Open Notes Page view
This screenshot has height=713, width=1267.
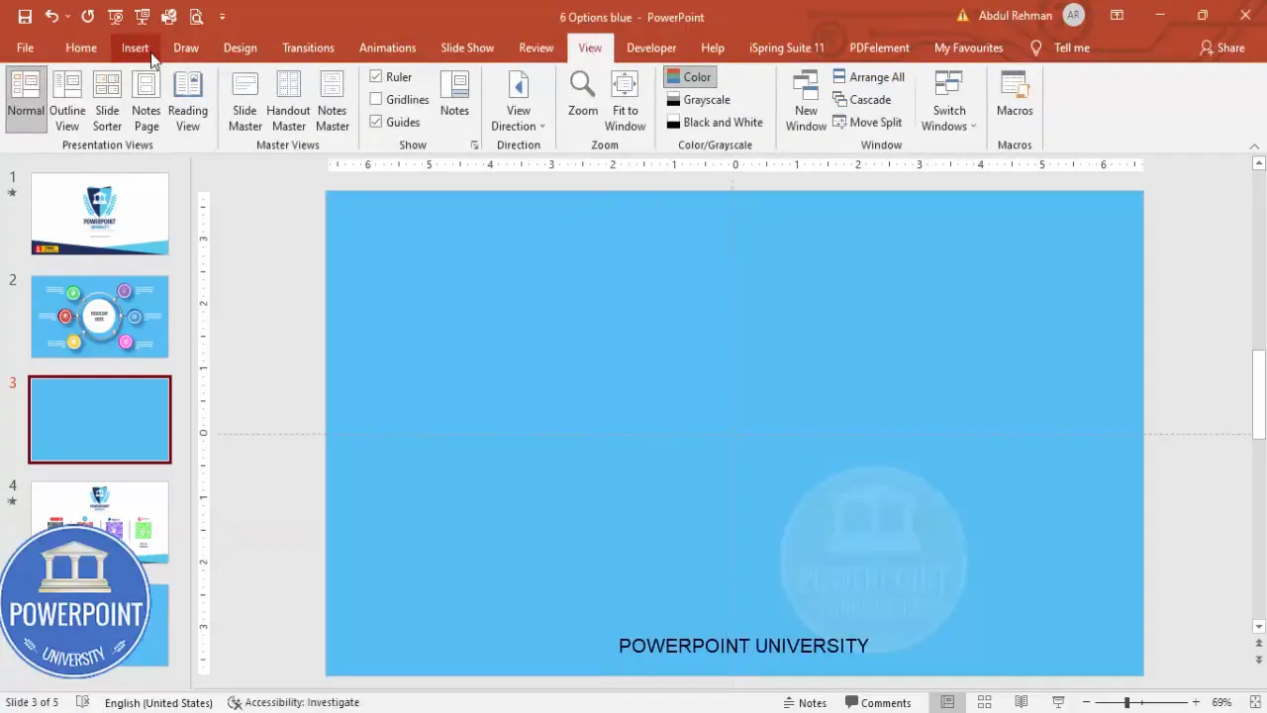[146, 100]
